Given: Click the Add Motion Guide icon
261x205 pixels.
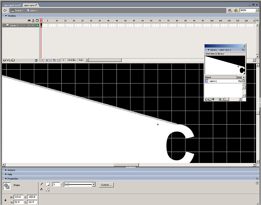Looking at the screenshot, I should (9, 60).
